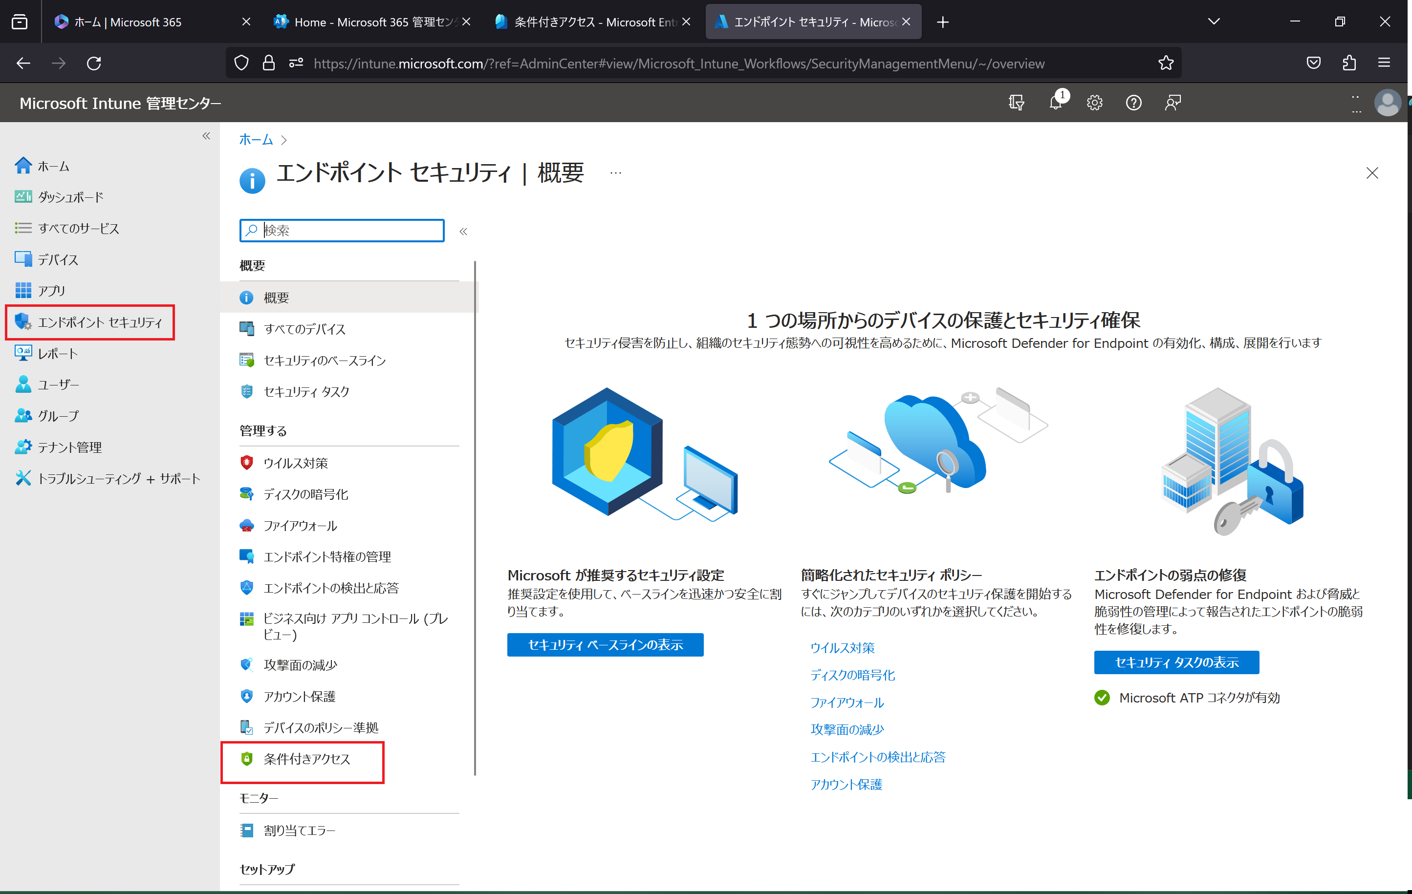Image resolution: width=1412 pixels, height=894 pixels.
Task: Open トラブルシューティング + サポート in the navigation
Action: coord(108,478)
